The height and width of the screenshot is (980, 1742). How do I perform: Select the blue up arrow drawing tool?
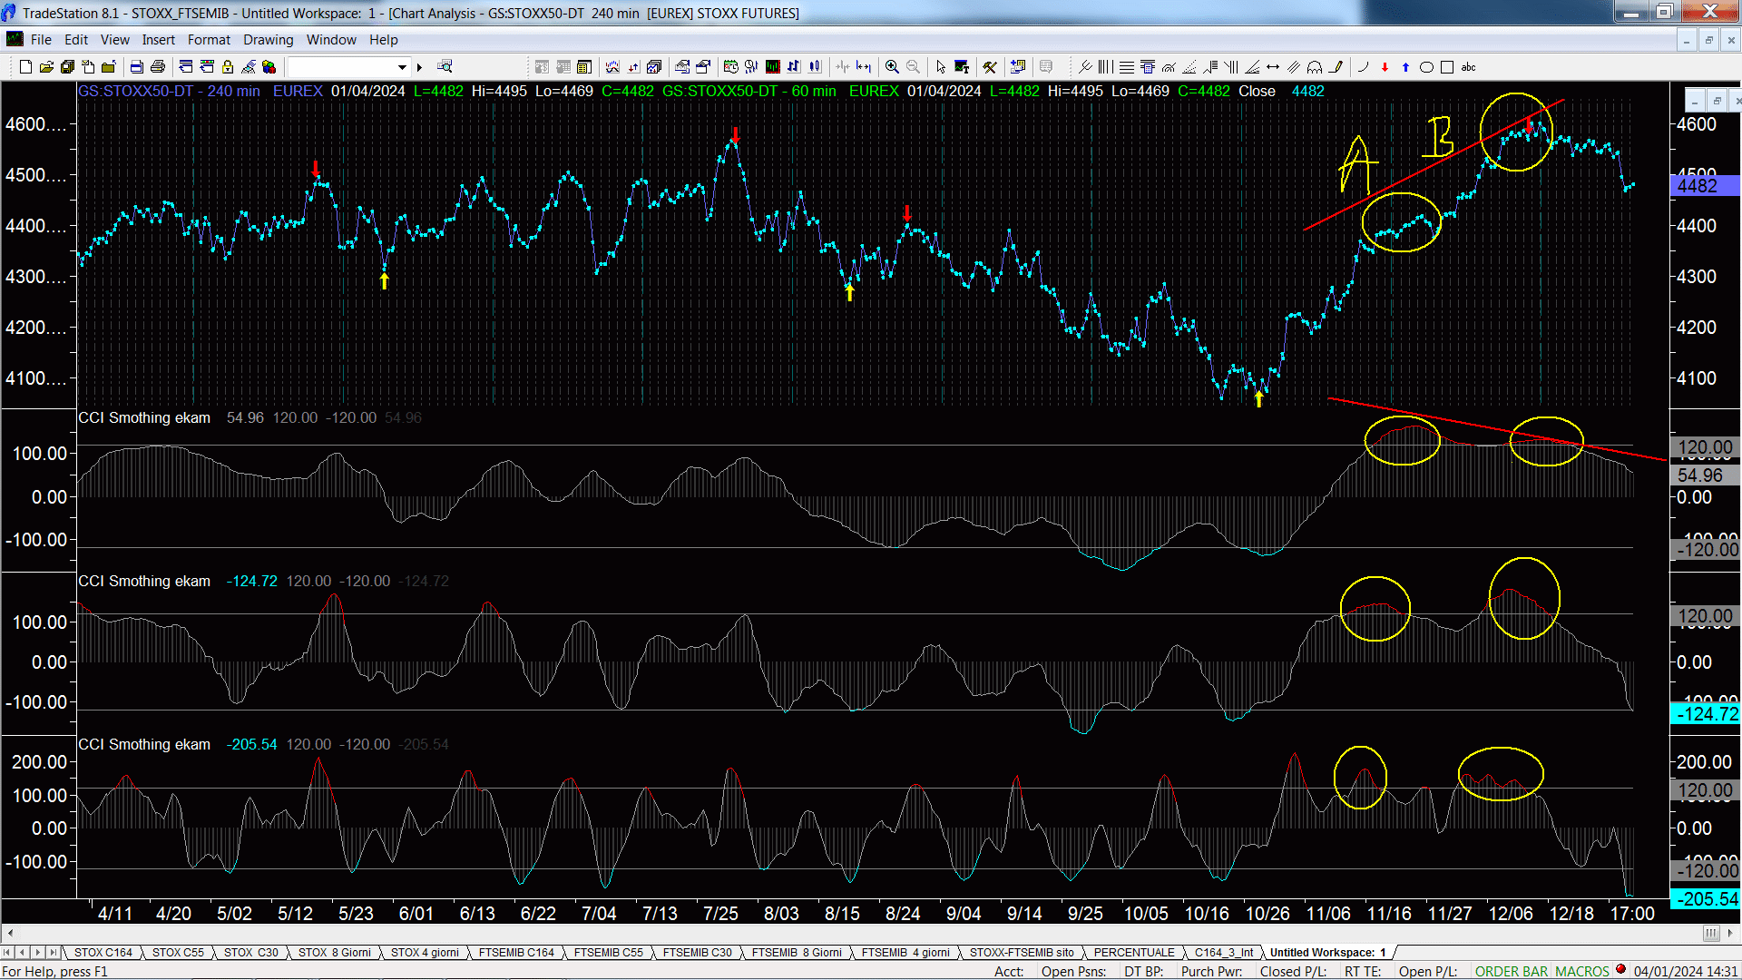[1405, 66]
